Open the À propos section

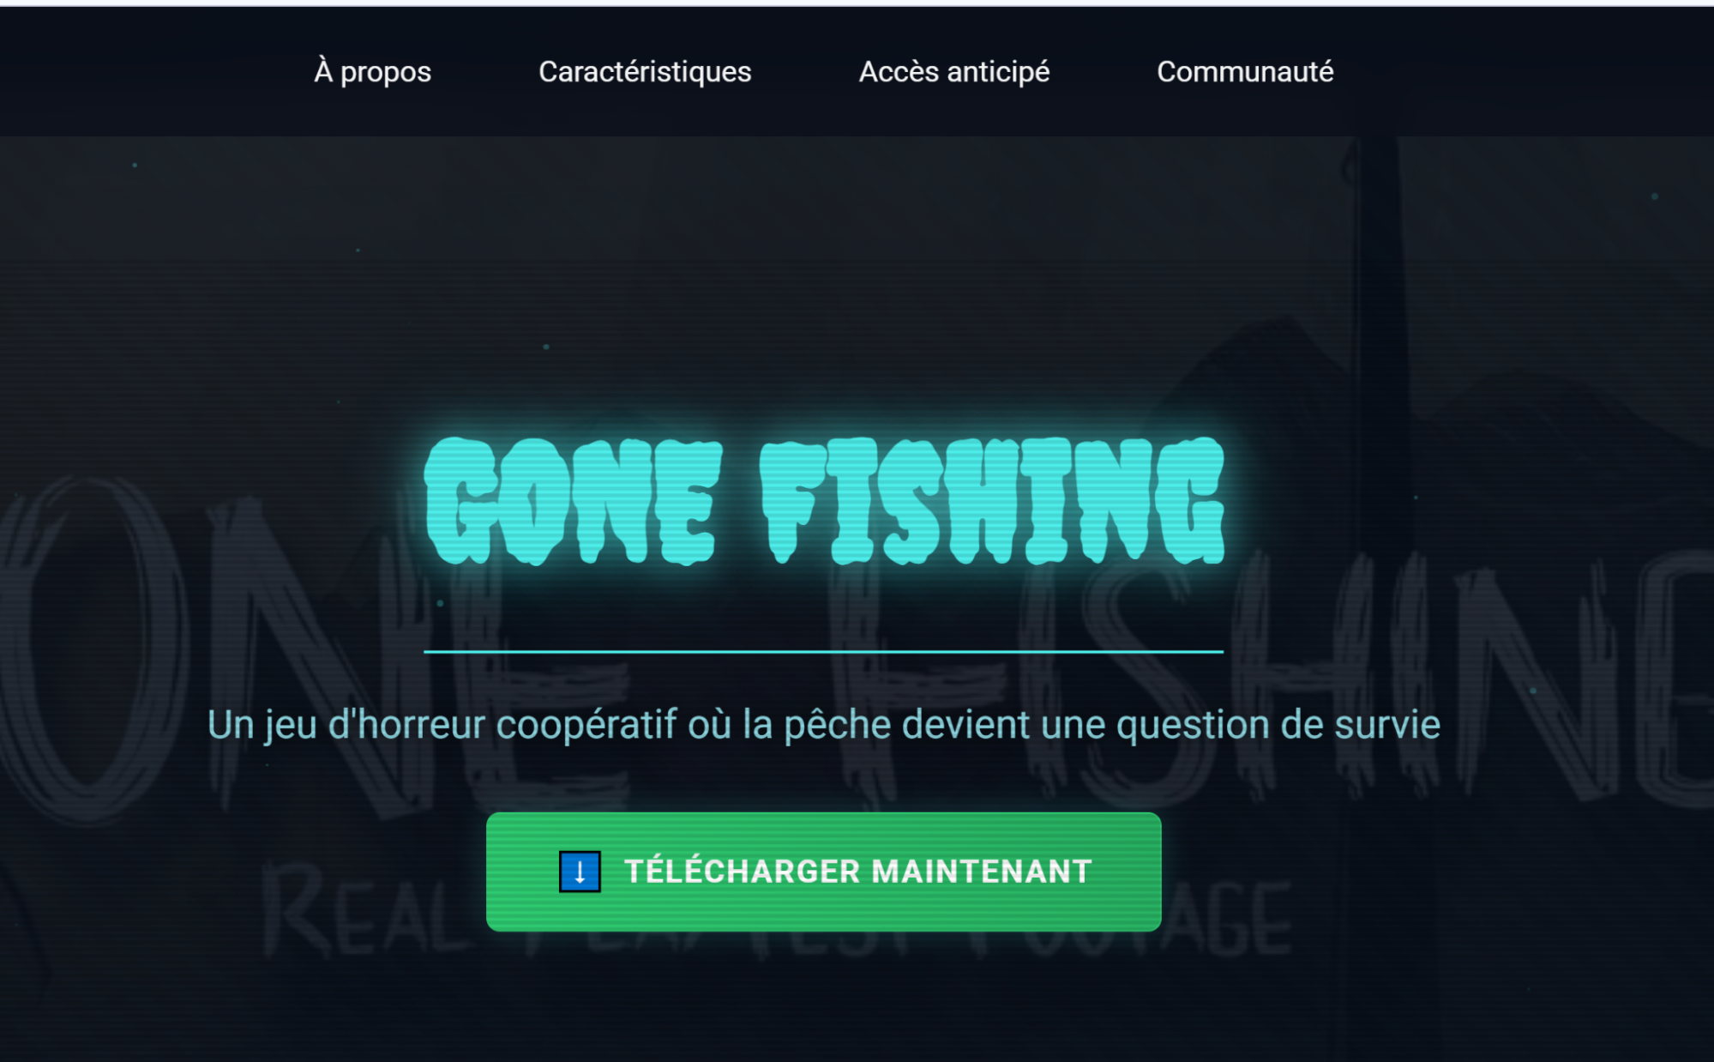click(x=372, y=71)
